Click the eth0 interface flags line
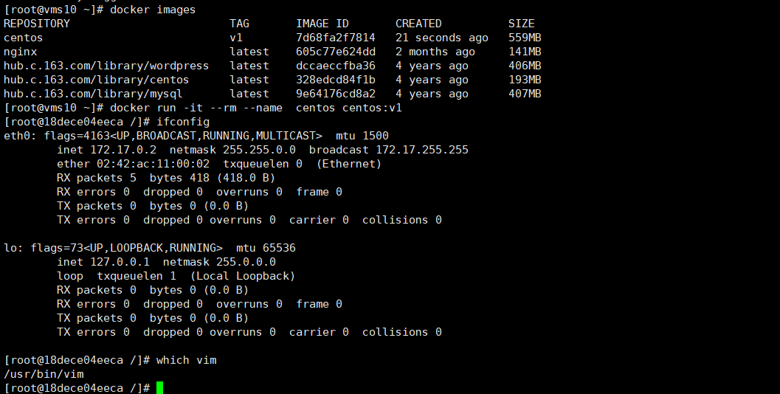The width and height of the screenshot is (780, 394). tap(196, 136)
